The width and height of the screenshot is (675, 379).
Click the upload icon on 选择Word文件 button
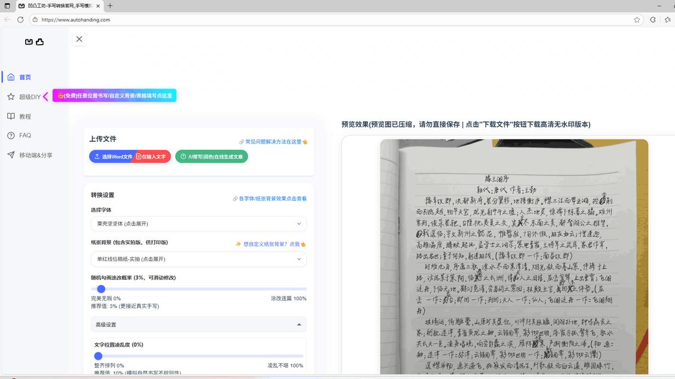pos(98,156)
